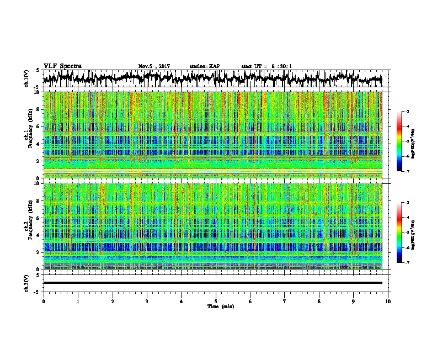Viewport: 437px width, 338px height.
Task: Select the date label "Nov.5 , 2017"
Action: click(x=154, y=66)
